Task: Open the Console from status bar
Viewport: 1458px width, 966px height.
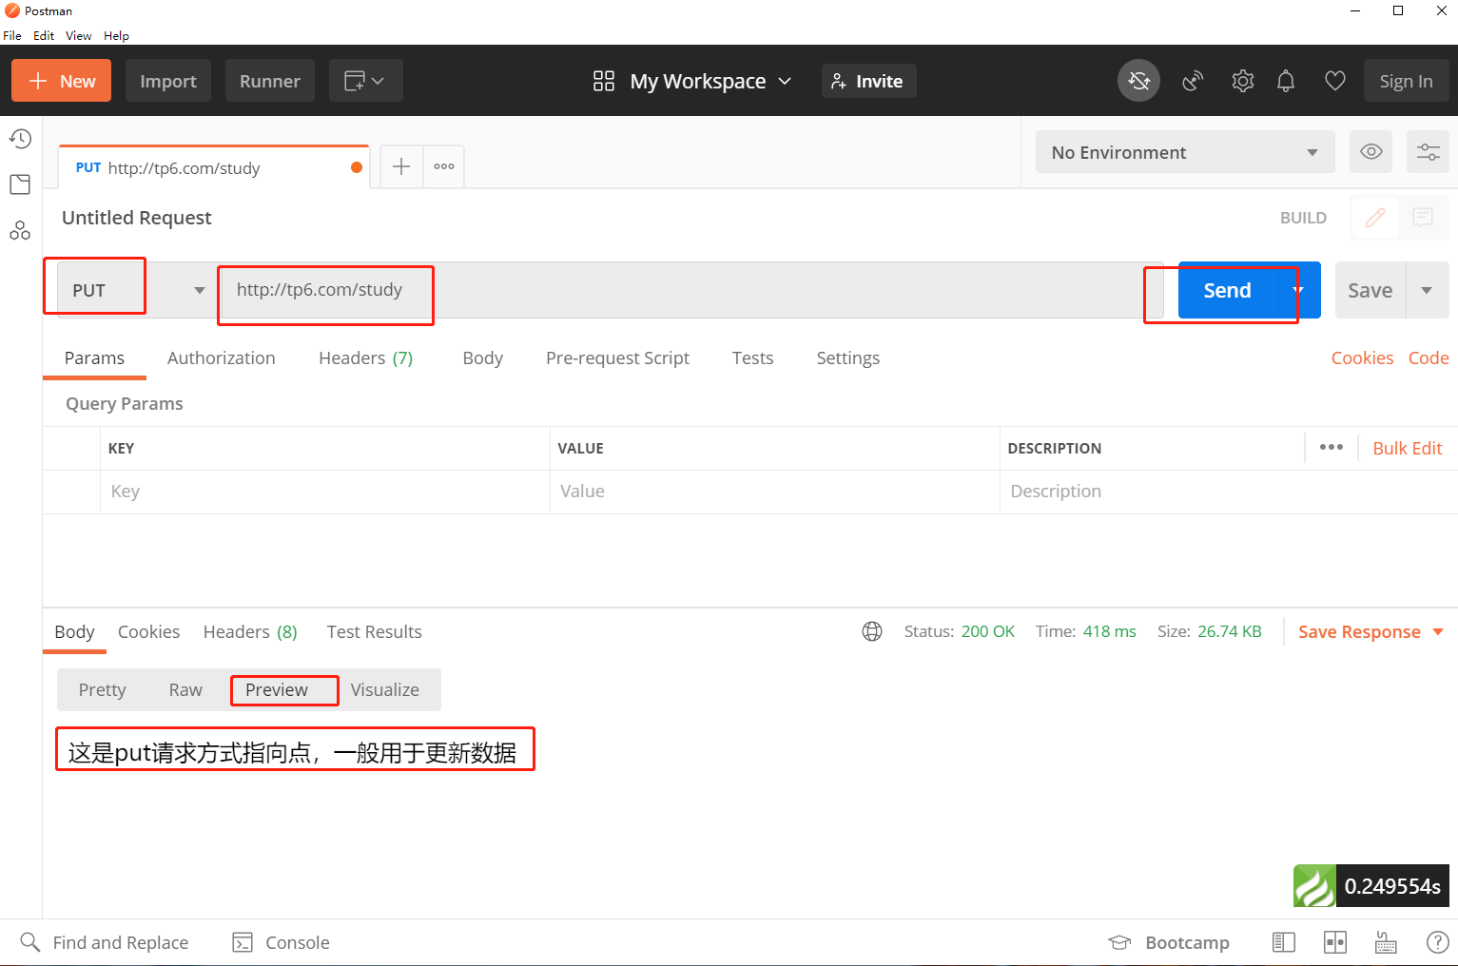Action: (x=282, y=942)
